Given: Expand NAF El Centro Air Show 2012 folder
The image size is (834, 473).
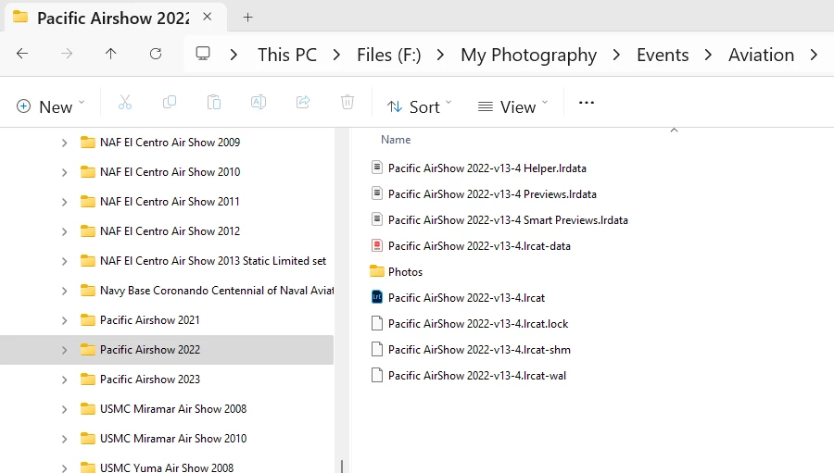Looking at the screenshot, I should pyautogui.click(x=64, y=232).
